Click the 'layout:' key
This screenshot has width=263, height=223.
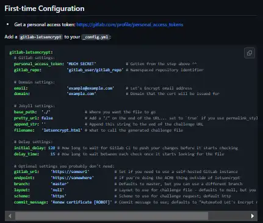click(22, 190)
